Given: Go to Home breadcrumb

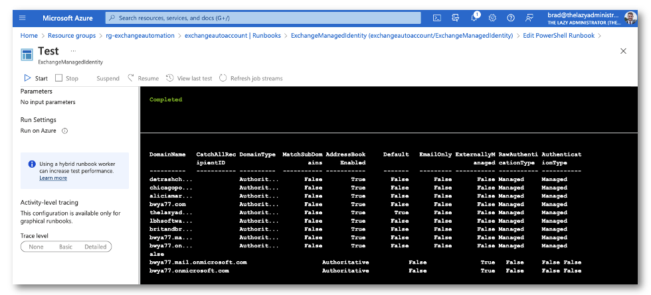Looking at the screenshot, I should click(29, 36).
